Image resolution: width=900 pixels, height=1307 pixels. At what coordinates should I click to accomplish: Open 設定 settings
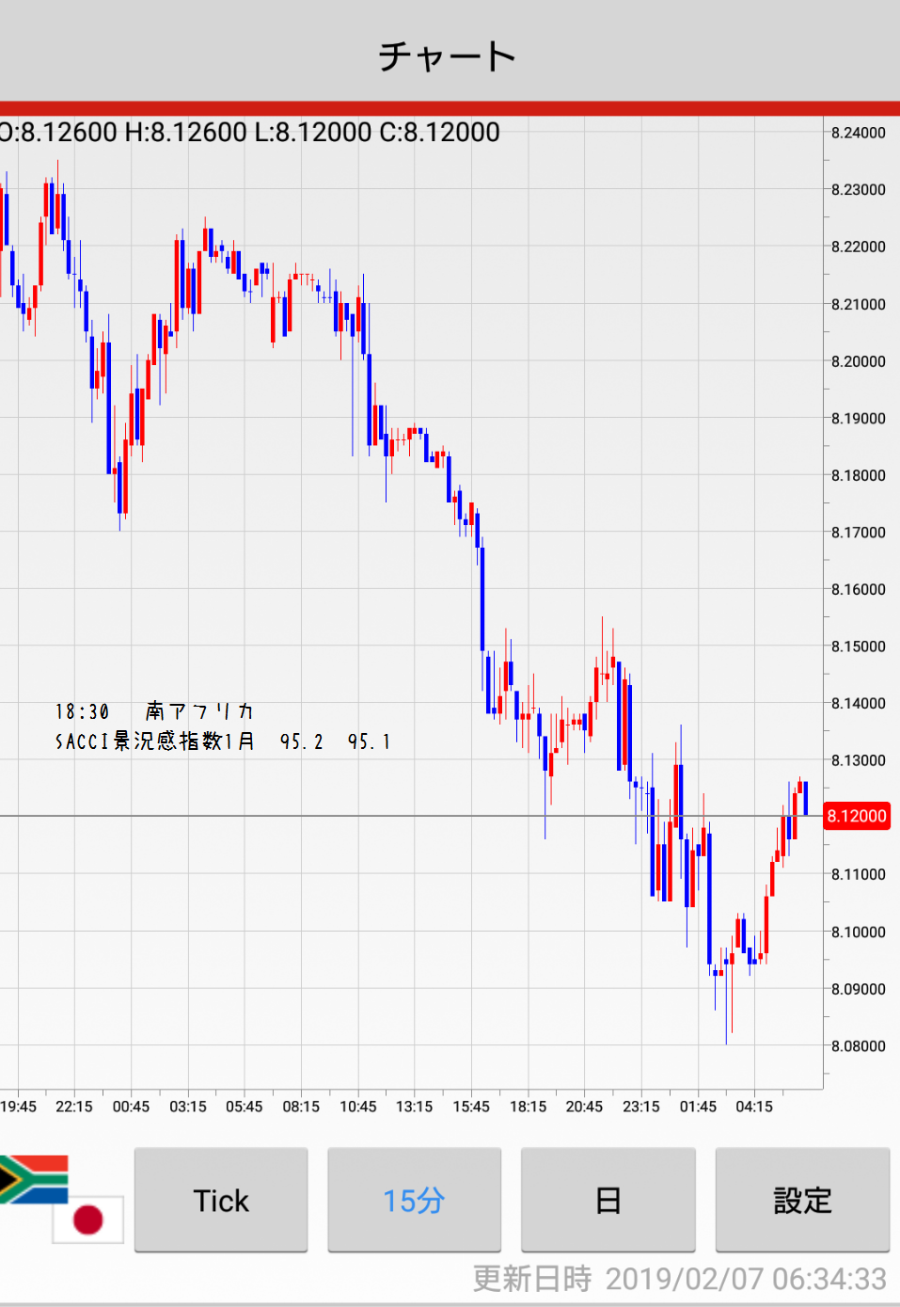(802, 1200)
